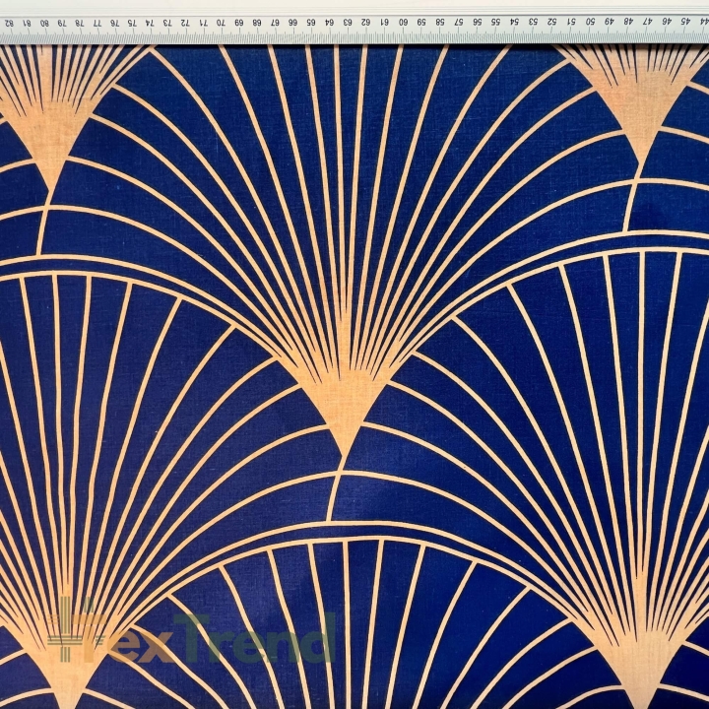The width and height of the screenshot is (709, 709).
Task: Click the 55 mark on the ruler
Action: pos(495,20)
